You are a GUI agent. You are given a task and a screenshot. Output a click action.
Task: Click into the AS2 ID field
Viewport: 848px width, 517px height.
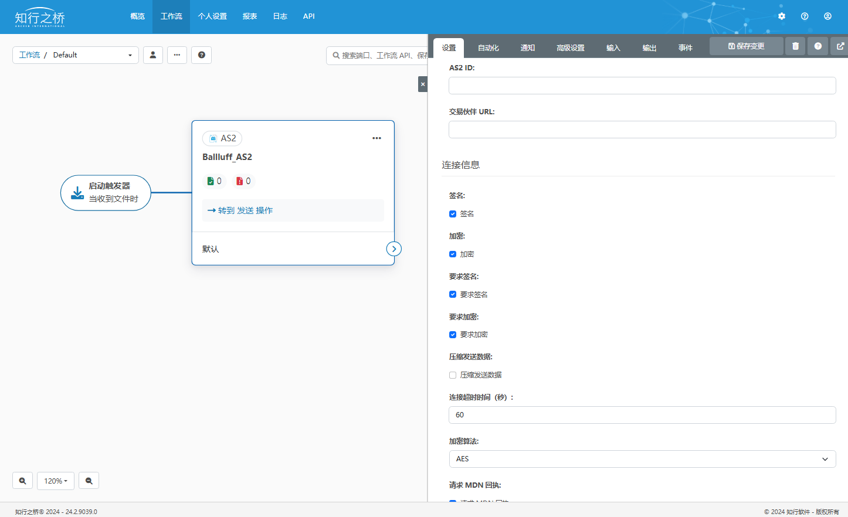[x=642, y=86]
